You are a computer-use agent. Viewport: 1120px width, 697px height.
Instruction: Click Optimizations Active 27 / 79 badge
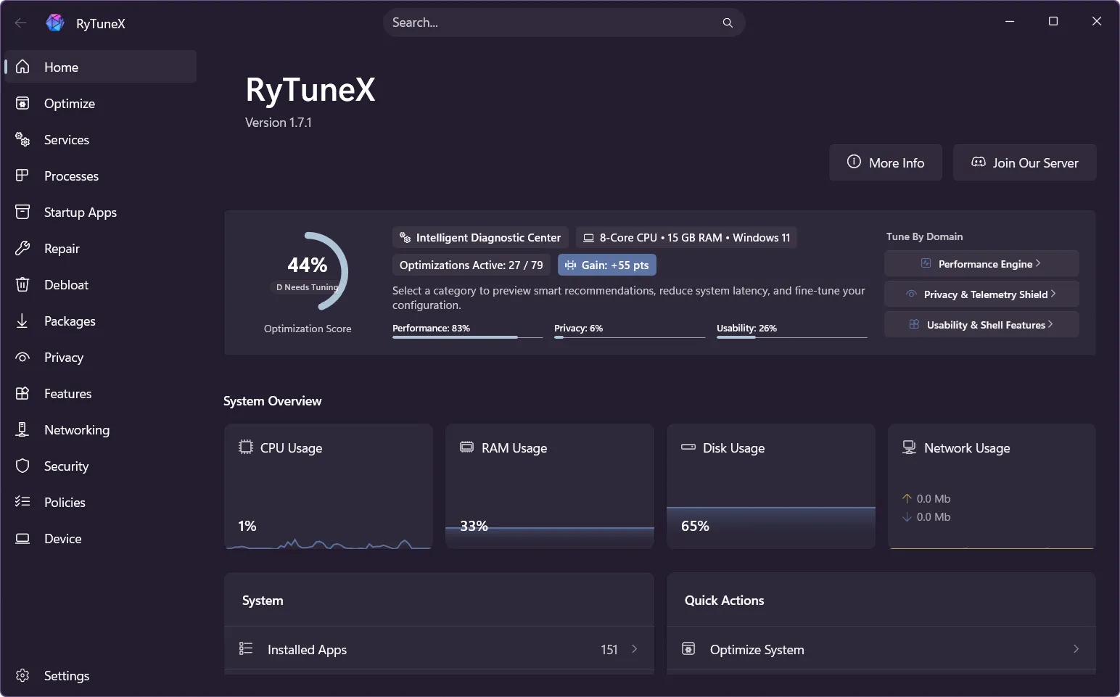[472, 265]
